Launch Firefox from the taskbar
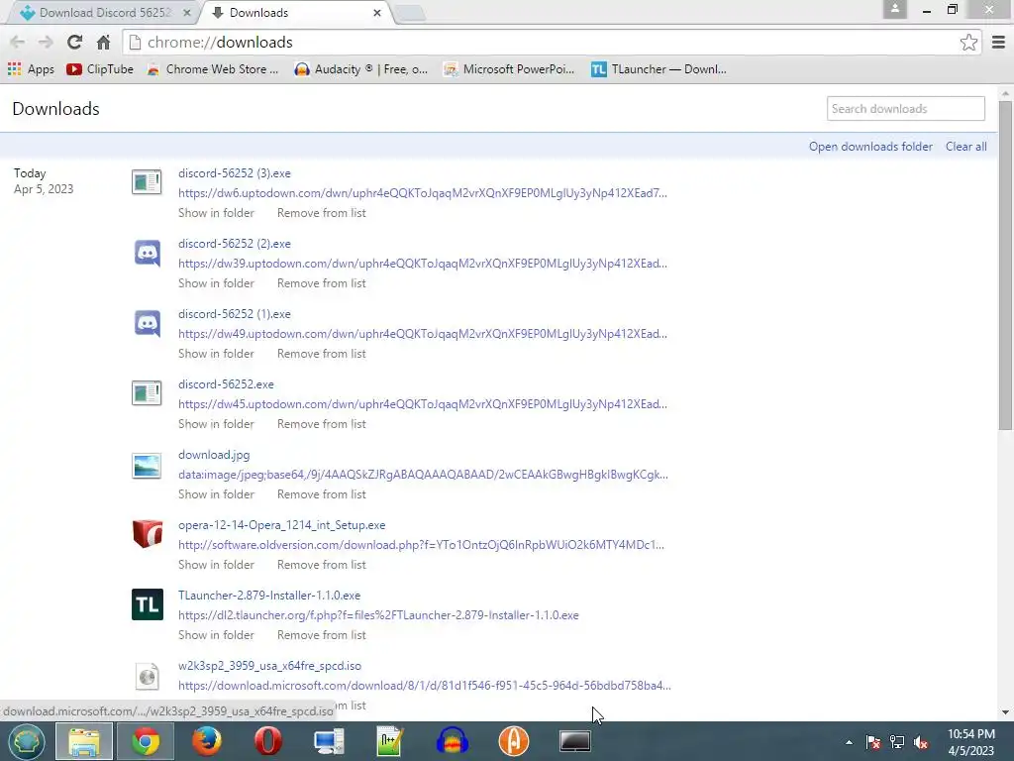 [207, 741]
